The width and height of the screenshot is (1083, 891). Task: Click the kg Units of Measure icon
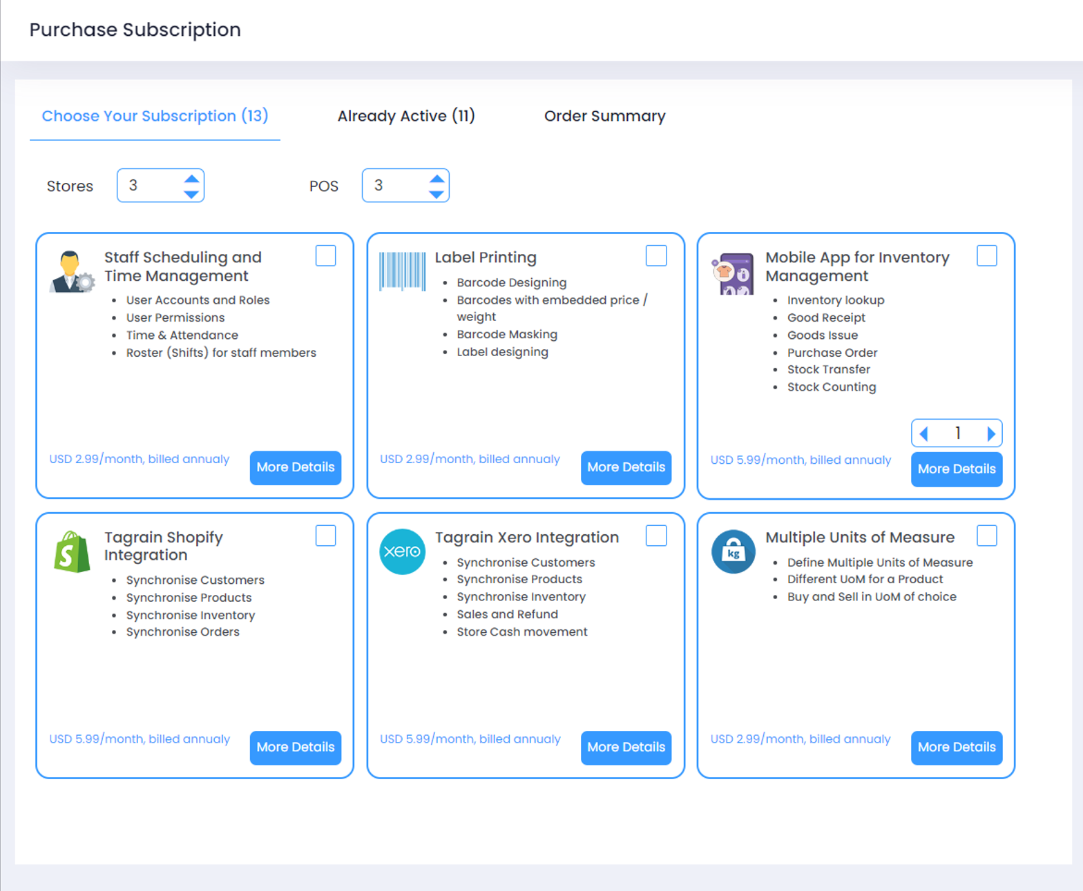point(733,551)
